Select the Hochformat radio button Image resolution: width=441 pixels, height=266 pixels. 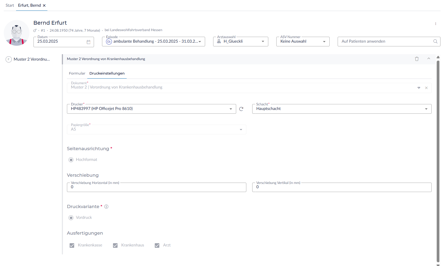pyautogui.click(x=71, y=160)
